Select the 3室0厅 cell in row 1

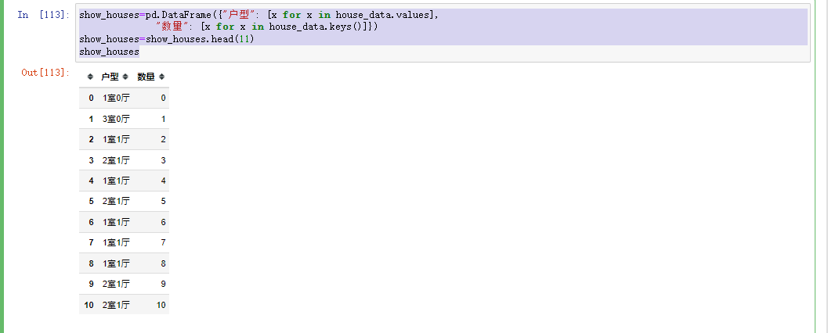point(116,119)
